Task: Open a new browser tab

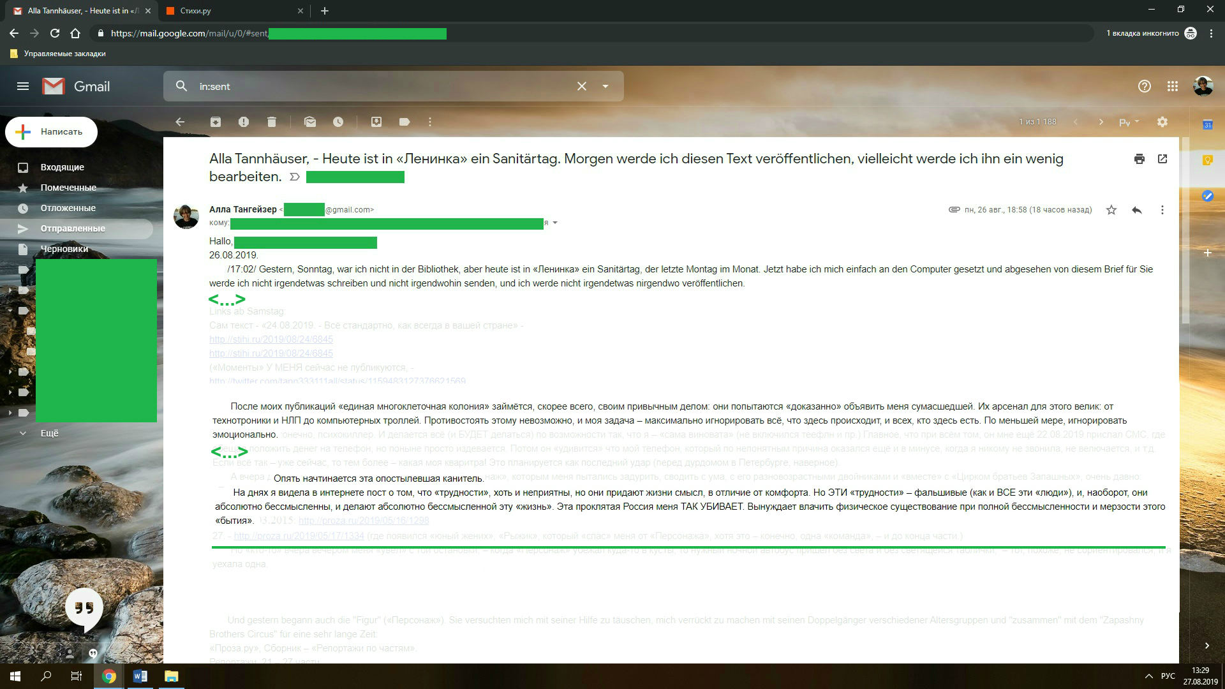Action: [325, 11]
